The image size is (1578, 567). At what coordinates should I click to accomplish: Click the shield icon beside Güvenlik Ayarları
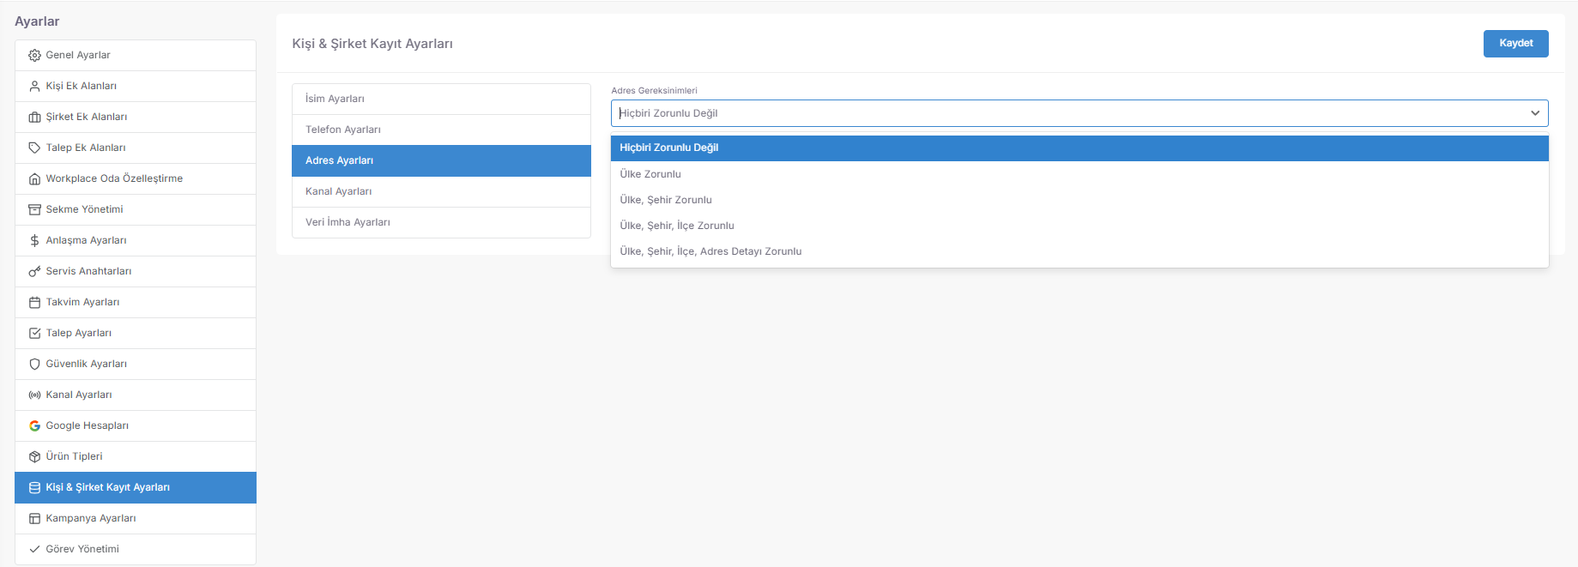tap(34, 364)
